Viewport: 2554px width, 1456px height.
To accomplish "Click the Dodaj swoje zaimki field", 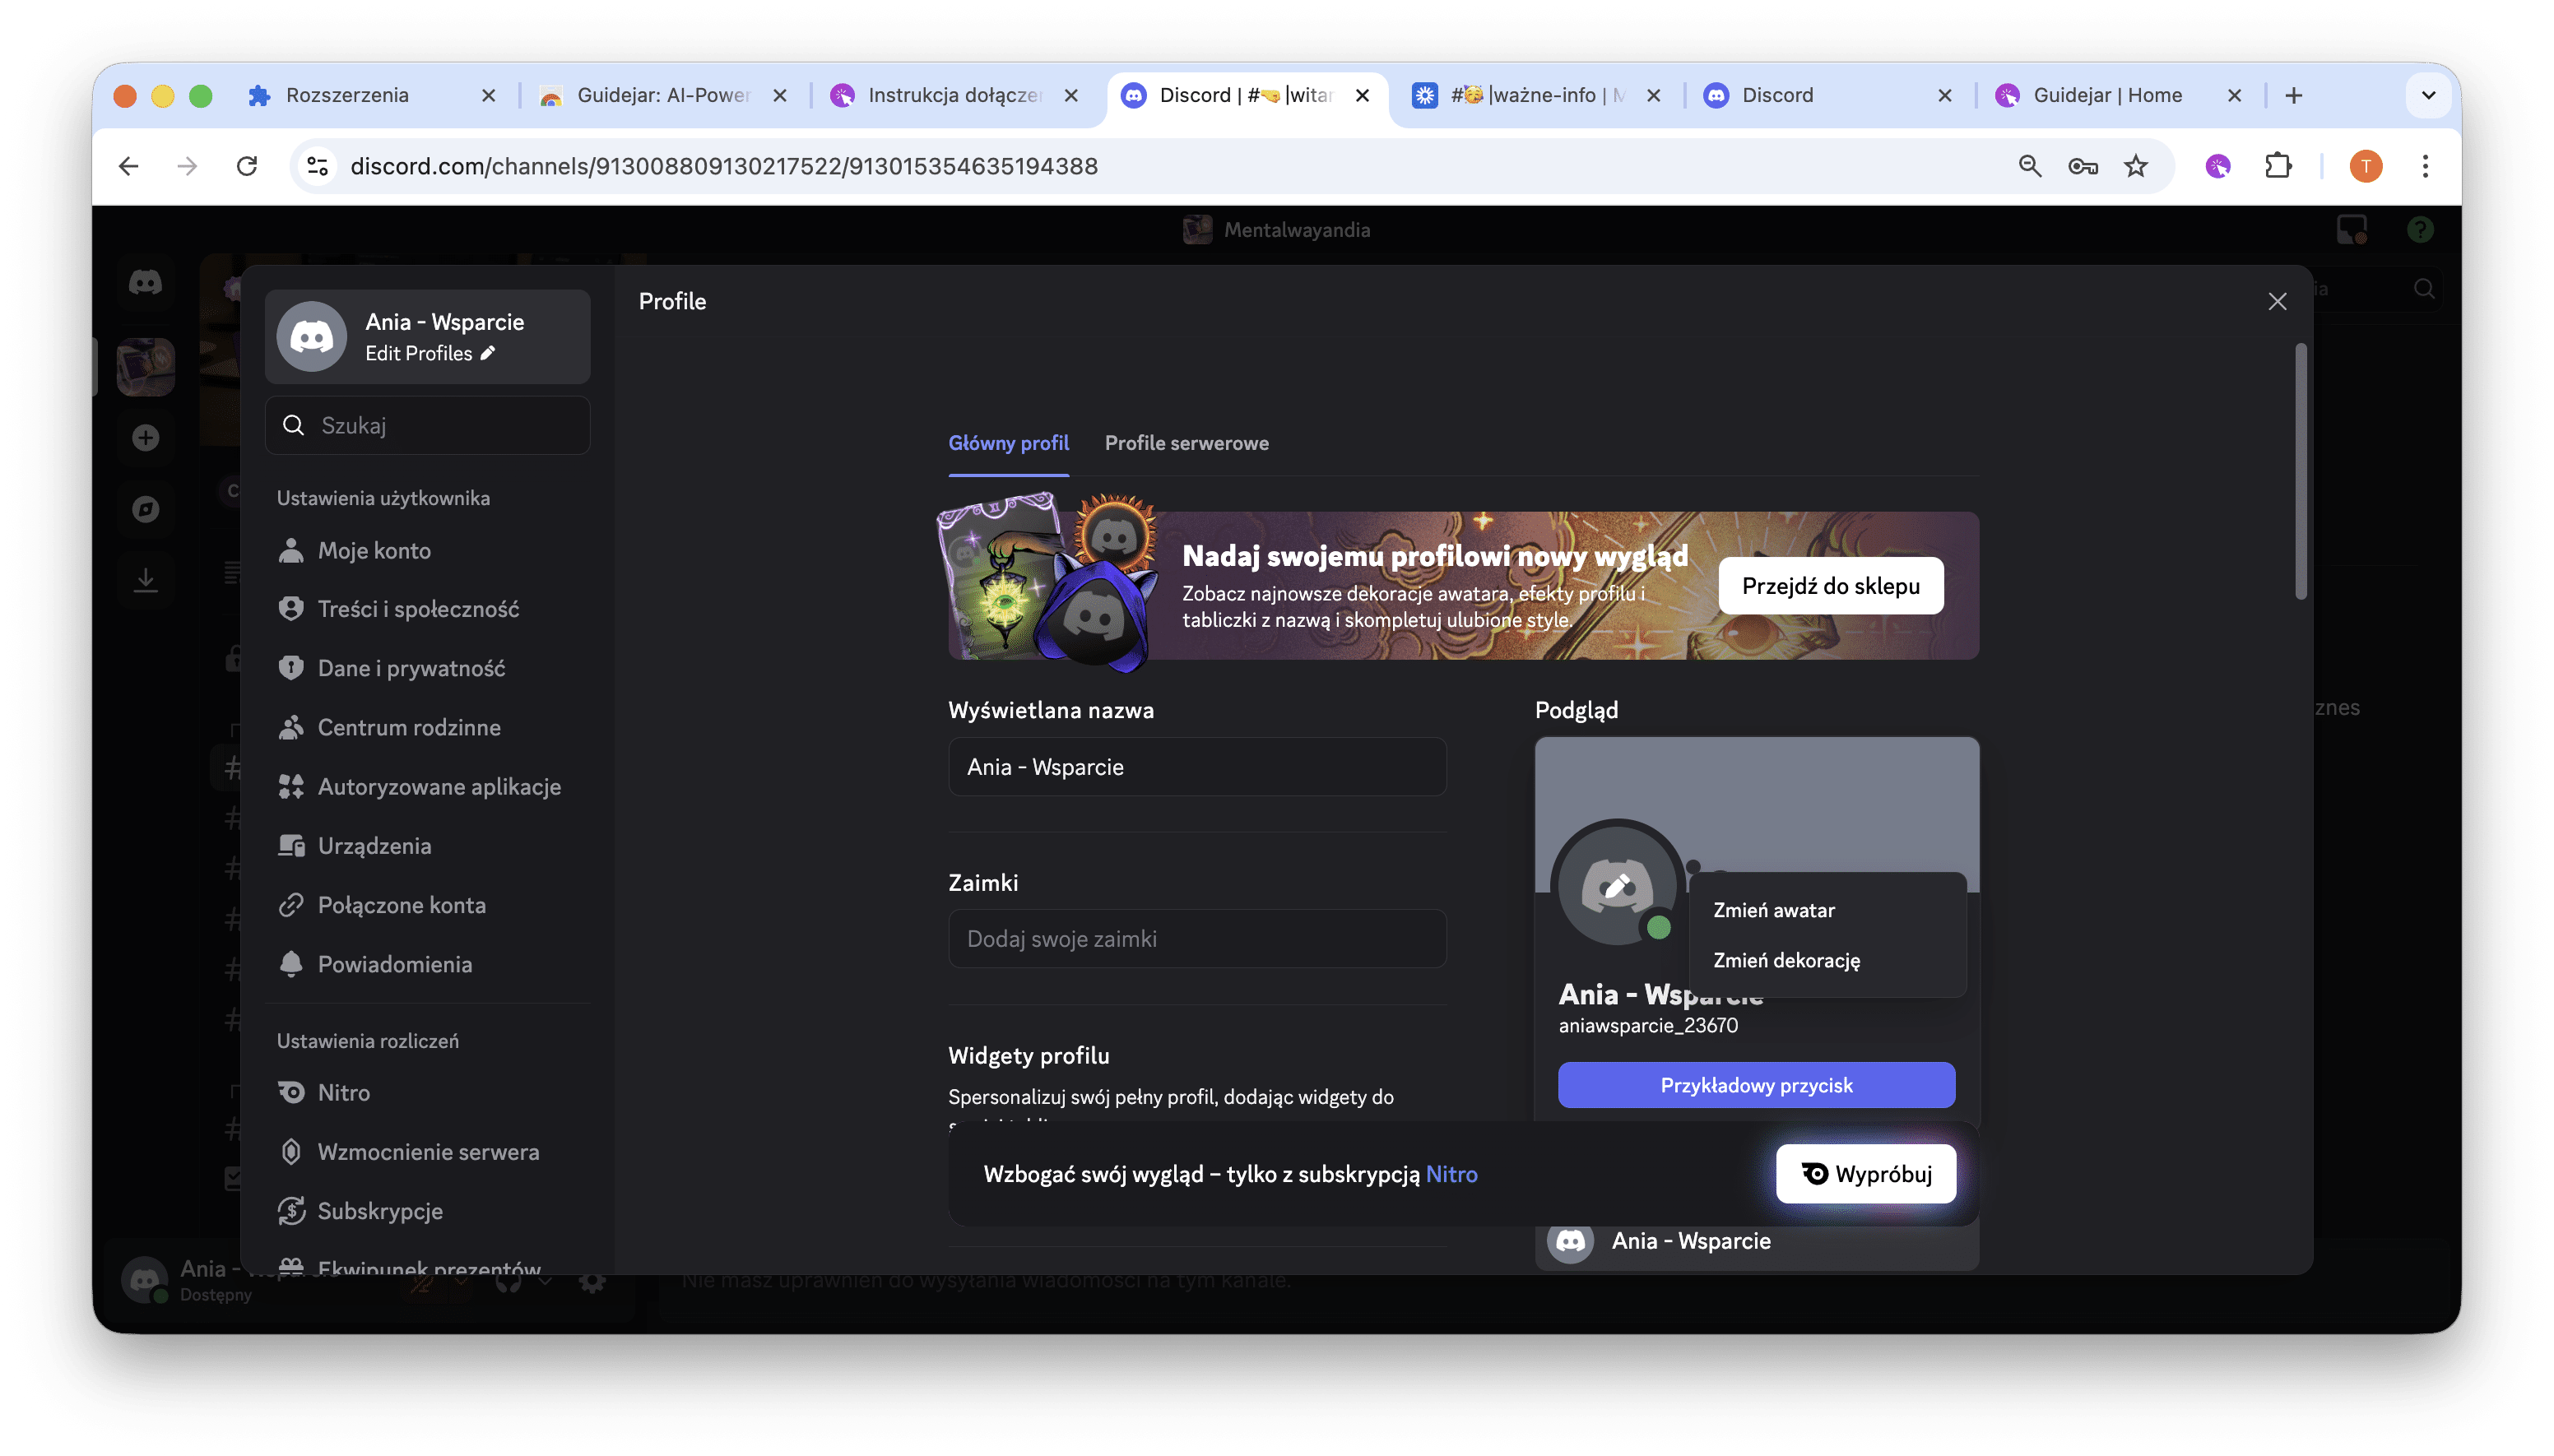I will pyautogui.click(x=1197, y=939).
